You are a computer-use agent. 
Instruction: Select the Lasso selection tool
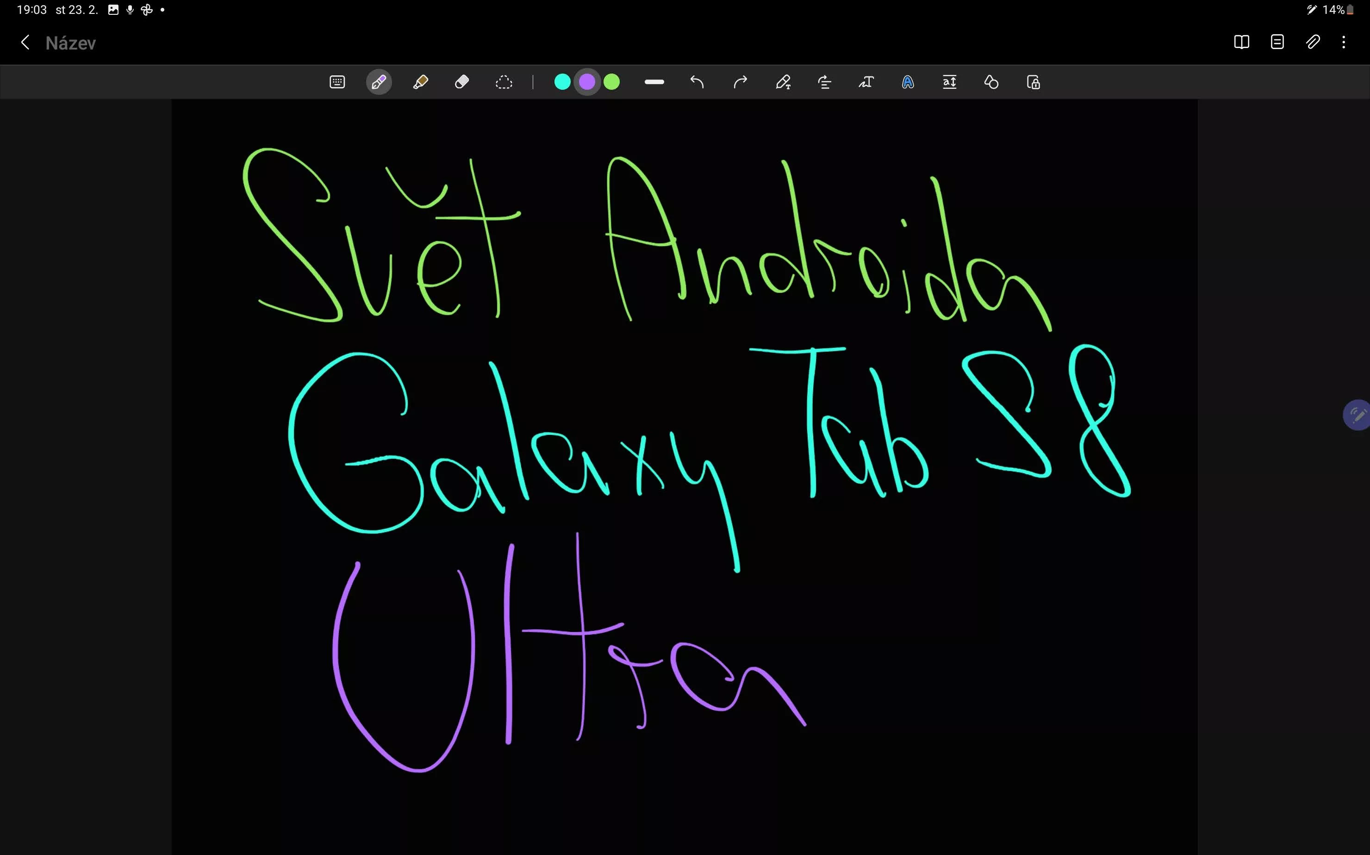pos(504,82)
